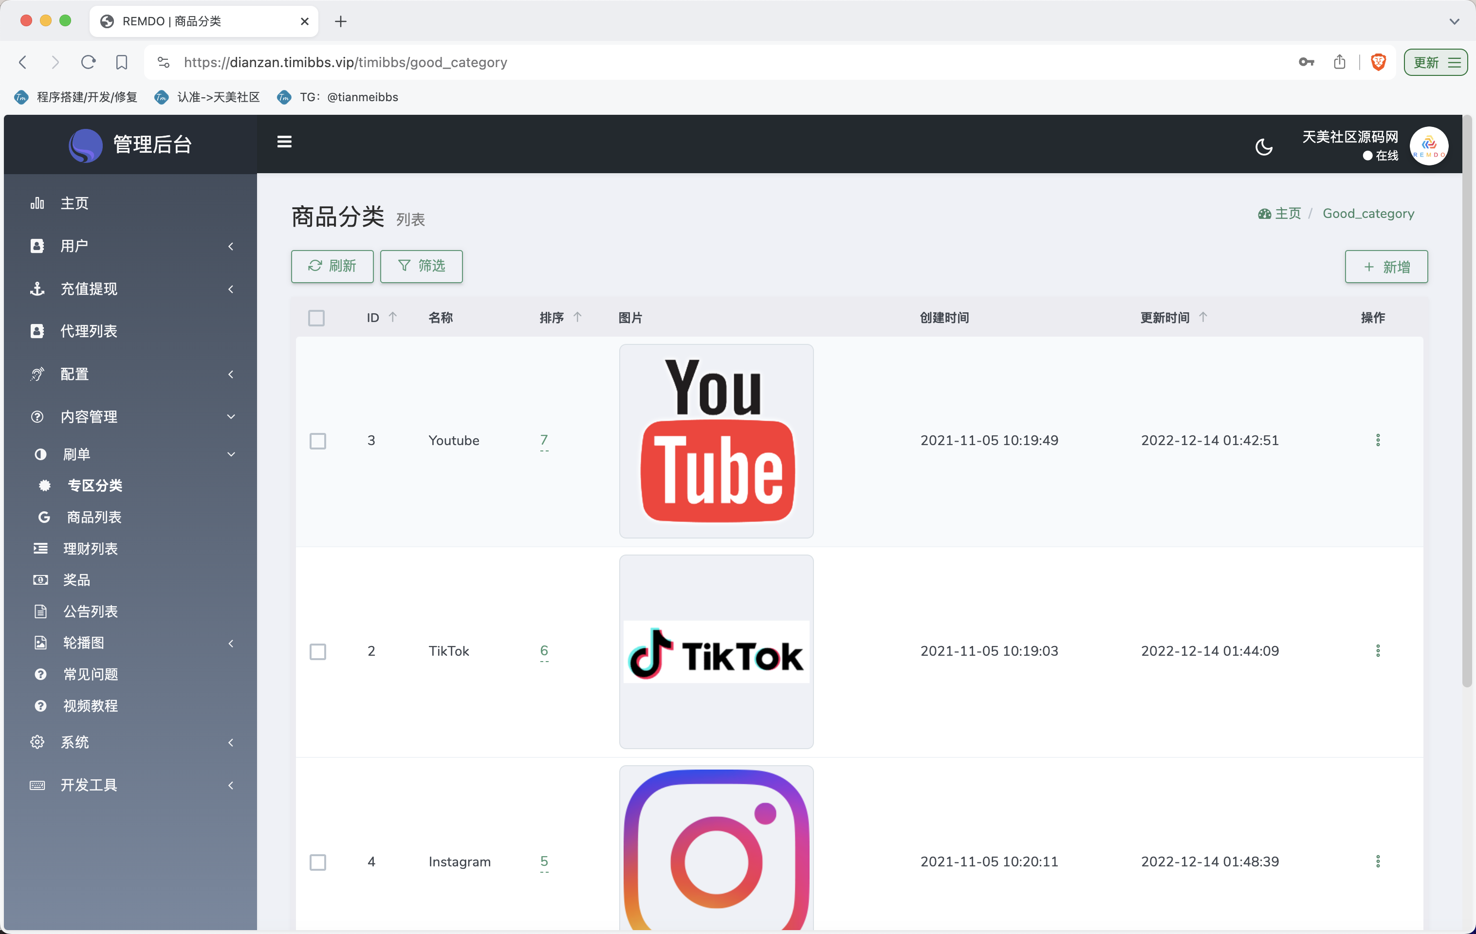Screen dimensions: 1476x934
Task: Edit Instagram sort value 5
Action: (x=544, y=862)
